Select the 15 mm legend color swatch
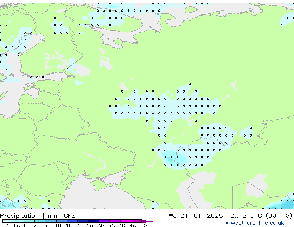Viewport: 294px width, 227px height. [72, 221]
